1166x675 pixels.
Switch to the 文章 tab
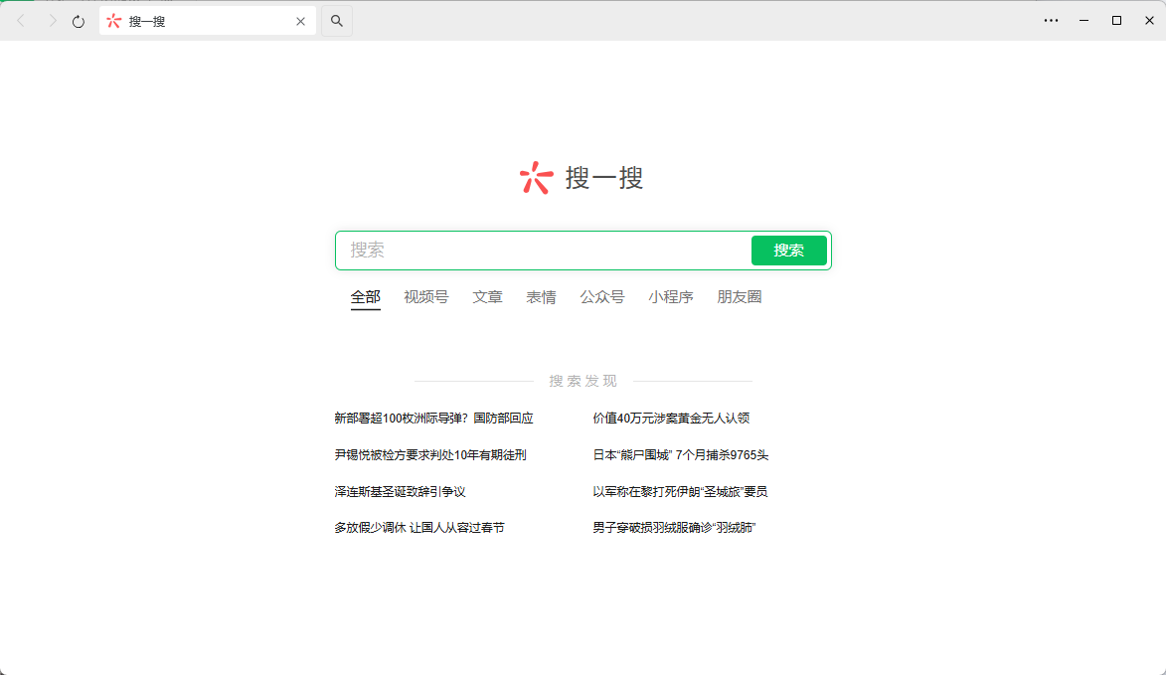487,297
